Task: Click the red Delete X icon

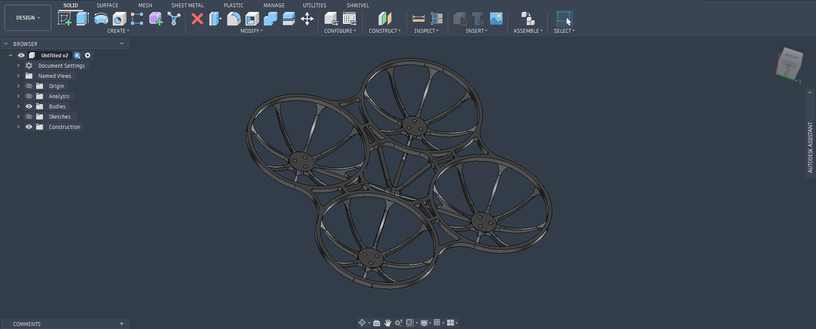Action: tap(197, 19)
